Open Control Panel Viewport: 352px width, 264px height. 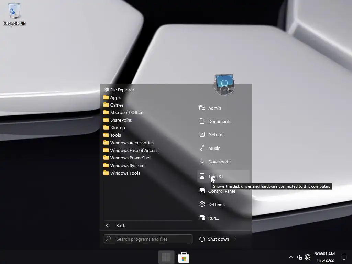(223, 191)
